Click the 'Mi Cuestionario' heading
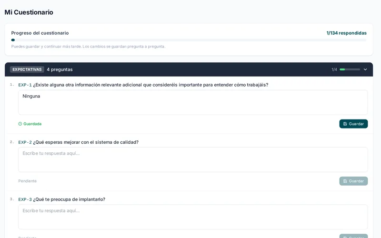 (29, 12)
